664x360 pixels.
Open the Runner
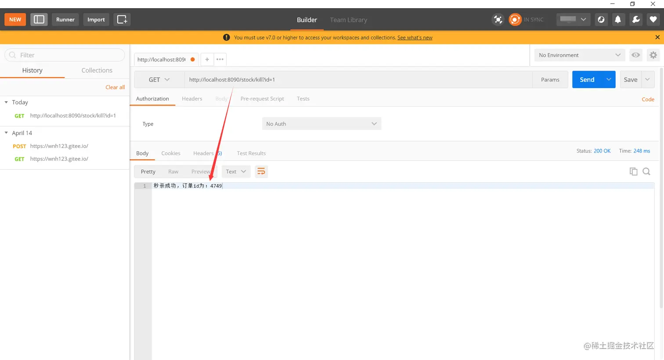point(65,19)
